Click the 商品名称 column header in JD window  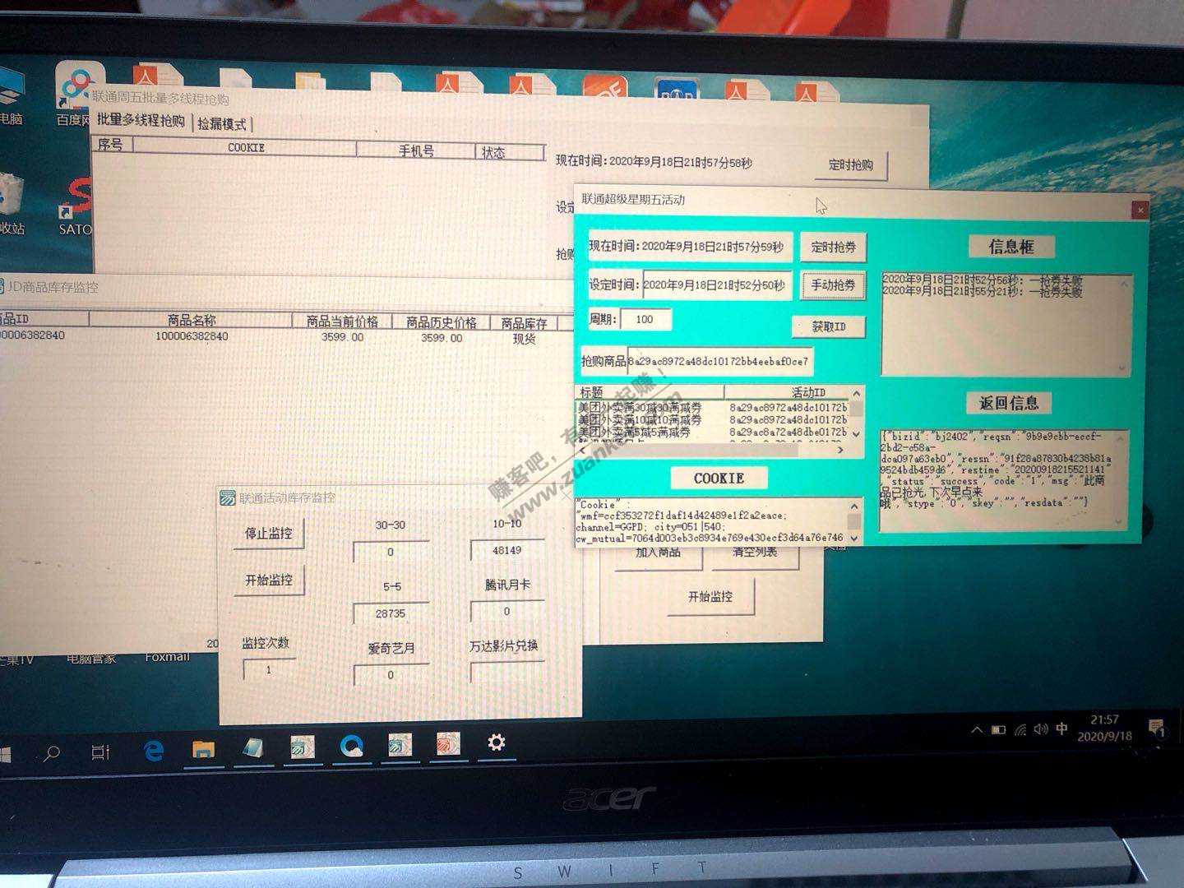[x=192, y=320]
